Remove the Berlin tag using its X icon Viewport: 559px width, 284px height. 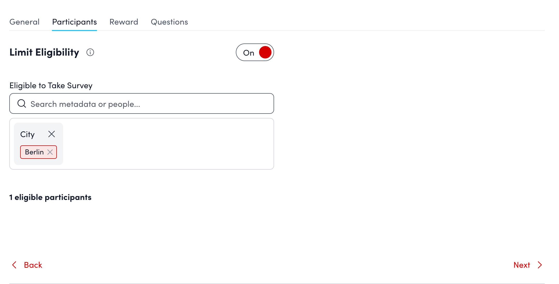pos(50,152)
